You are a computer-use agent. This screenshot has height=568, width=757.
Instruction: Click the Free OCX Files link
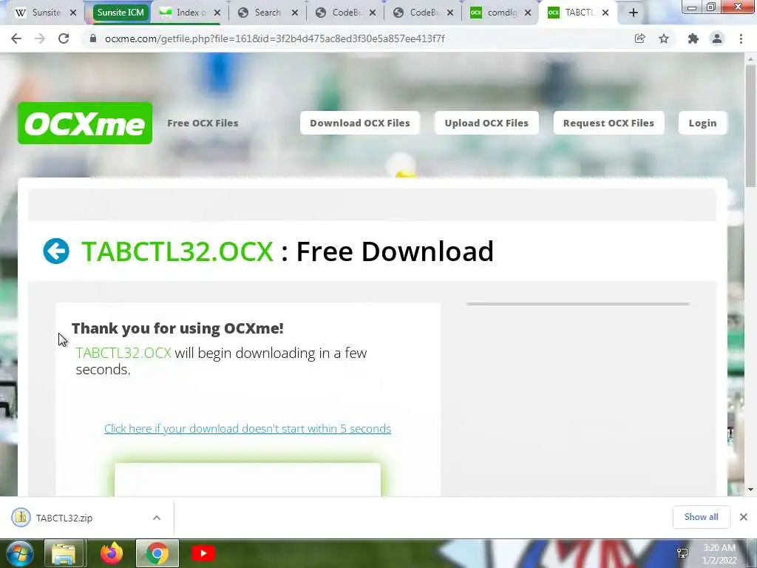point(203,124)
